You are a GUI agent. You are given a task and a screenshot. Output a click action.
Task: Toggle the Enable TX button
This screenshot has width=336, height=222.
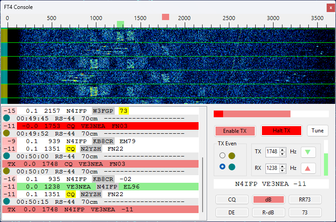click(235, 131)
